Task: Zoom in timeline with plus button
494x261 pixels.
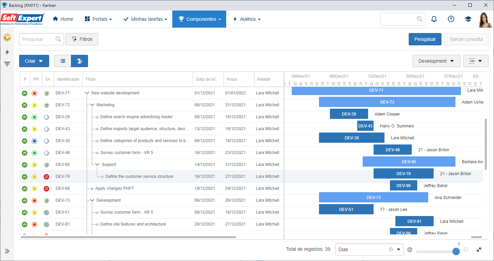Action: point(466,250)
